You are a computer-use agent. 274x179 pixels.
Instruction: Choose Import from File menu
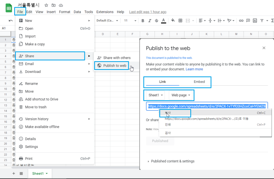click(x=55, y=36)
